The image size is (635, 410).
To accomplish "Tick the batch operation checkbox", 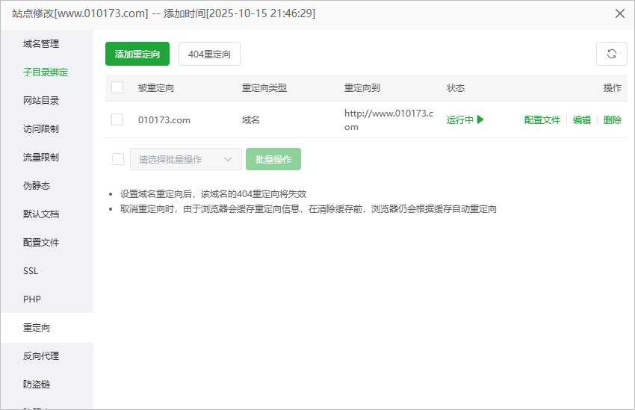I will 118,159.
